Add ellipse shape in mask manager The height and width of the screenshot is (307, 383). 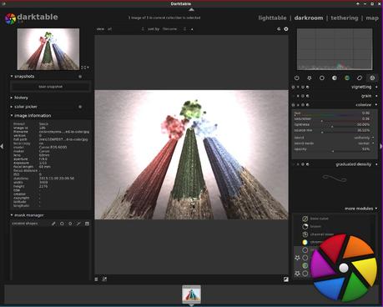pos(70,224)
